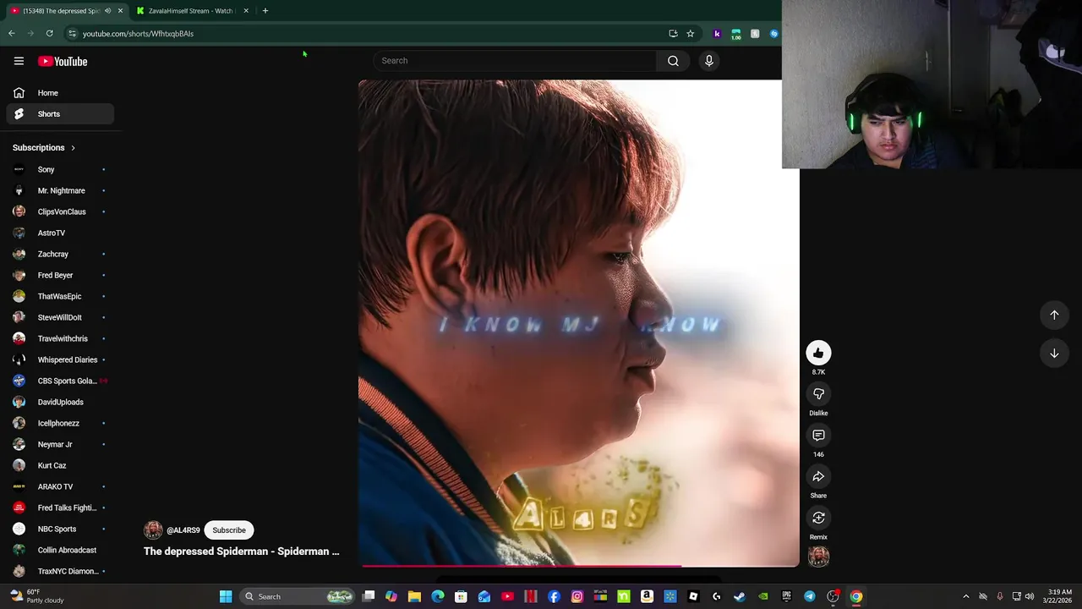Open the sound source thumbnail below Remix

(818, 557)
